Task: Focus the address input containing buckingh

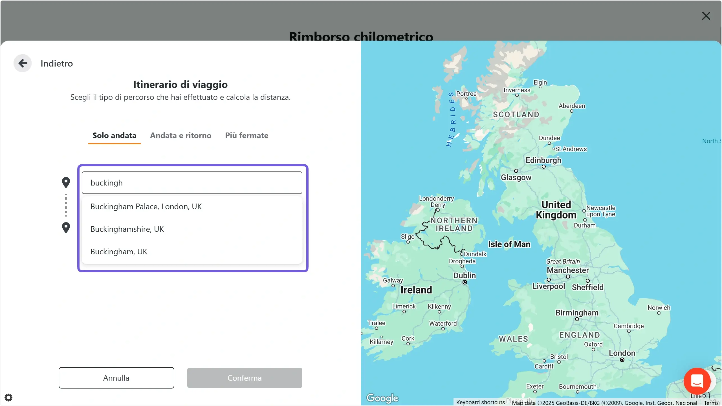Action: coord(192,183)
